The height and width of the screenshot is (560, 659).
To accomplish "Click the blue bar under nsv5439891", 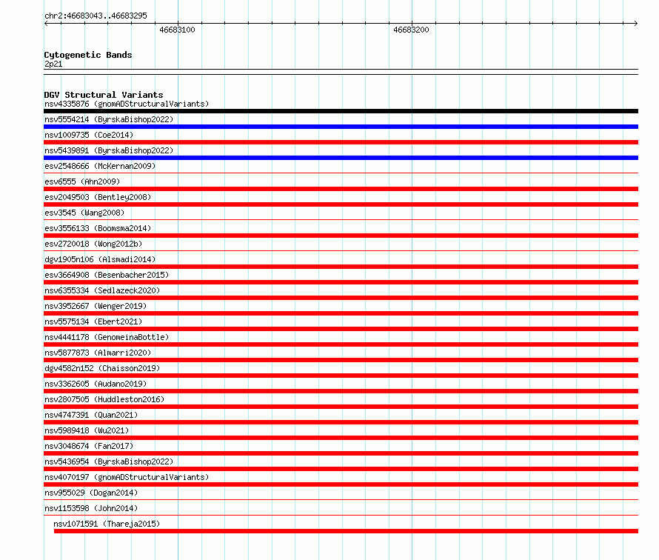I will (341, 158).
